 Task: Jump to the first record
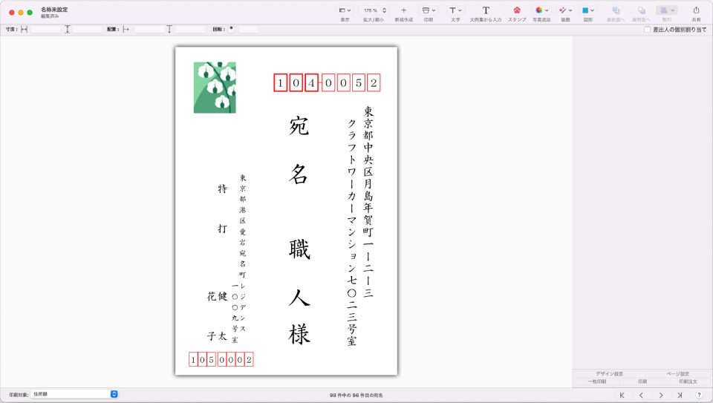(622, 396)
